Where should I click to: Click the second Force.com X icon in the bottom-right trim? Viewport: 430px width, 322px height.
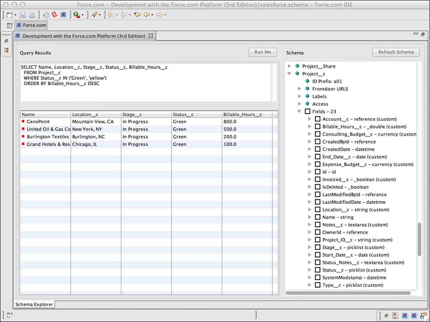click(414, 315)
